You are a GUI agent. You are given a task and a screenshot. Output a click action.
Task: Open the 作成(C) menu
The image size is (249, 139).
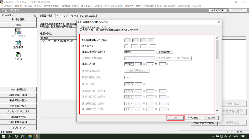(x=38, y=6)
